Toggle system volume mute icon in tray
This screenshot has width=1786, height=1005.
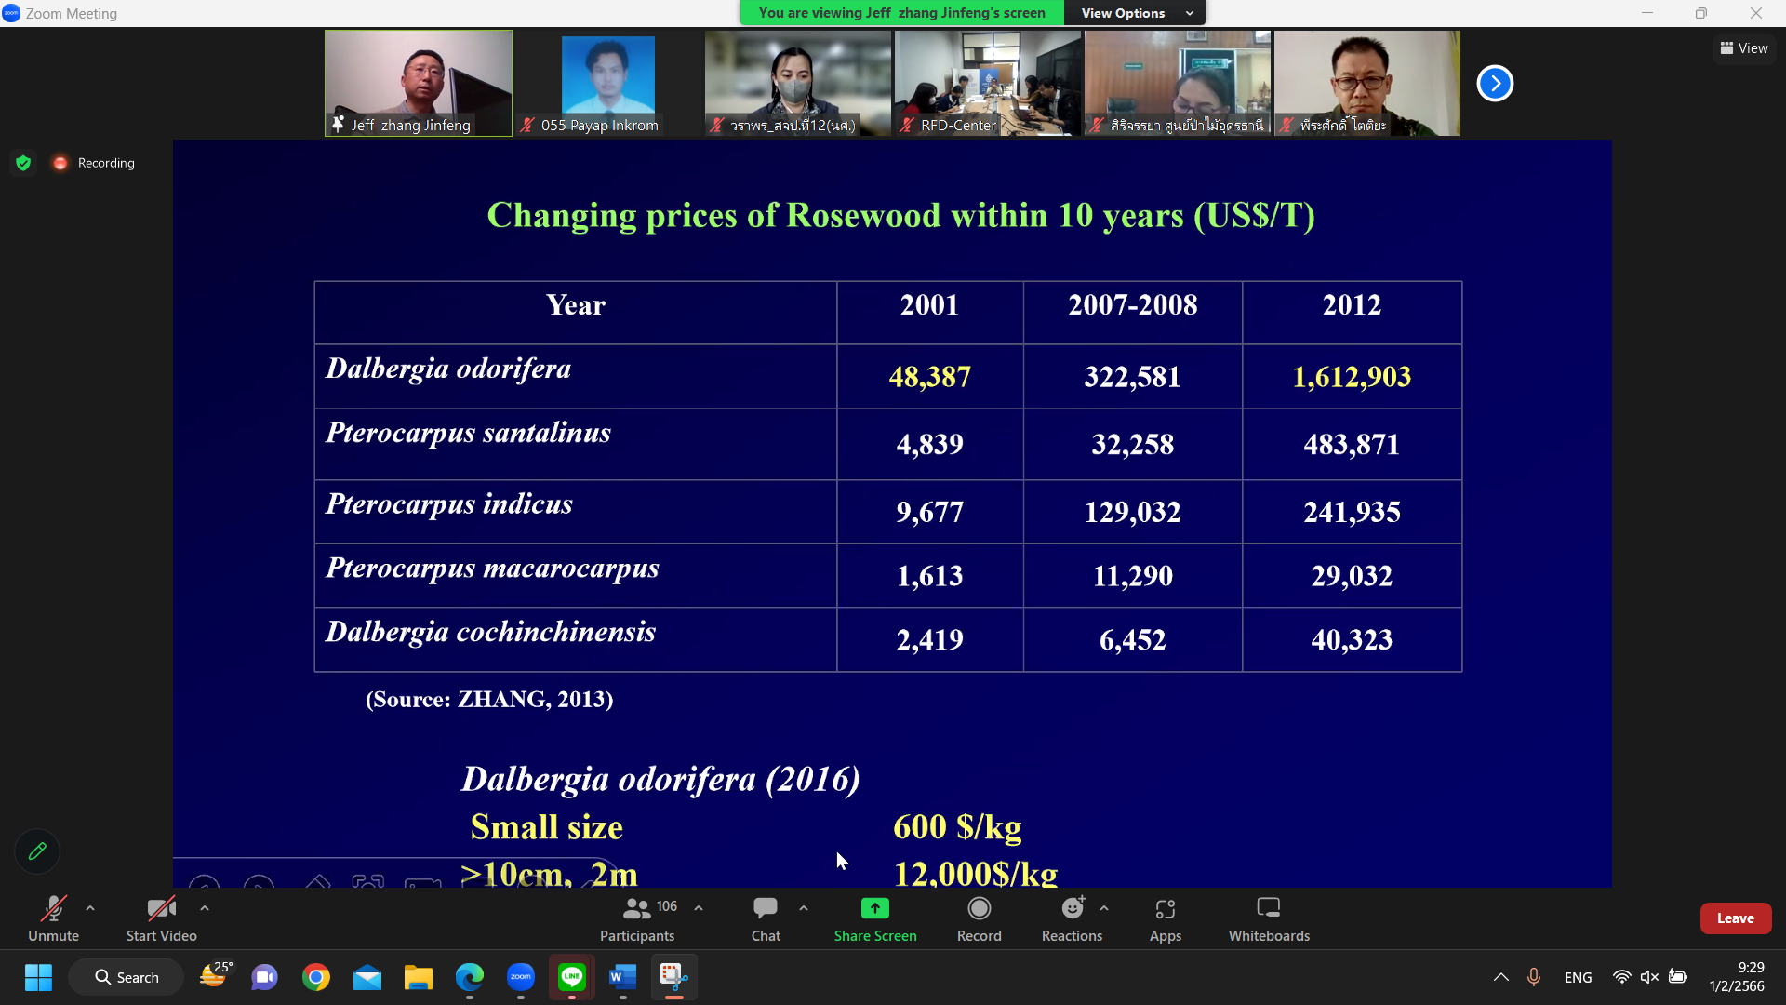1649,977
